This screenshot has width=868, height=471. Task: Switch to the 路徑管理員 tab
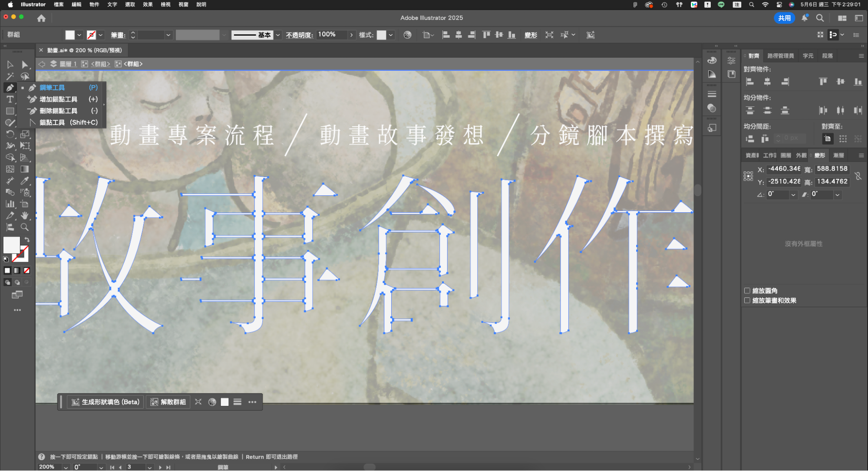(x=780, y=56)
